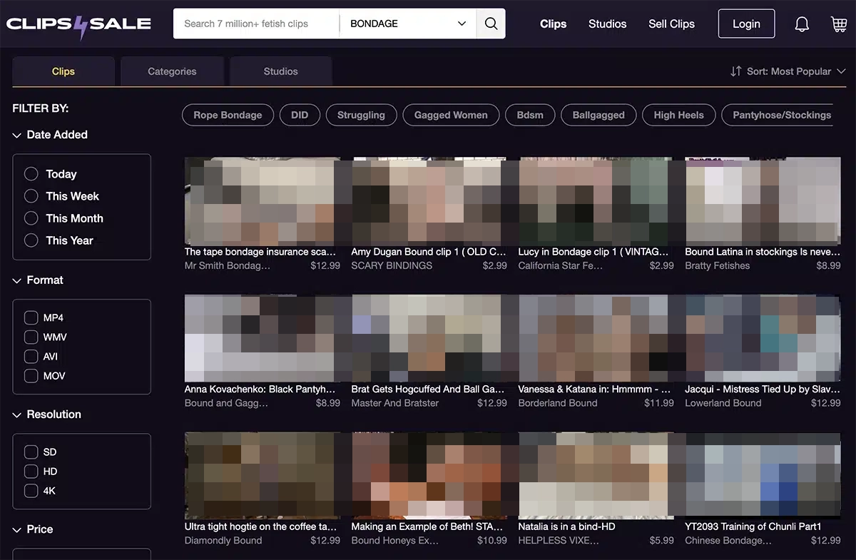The image size is (856, 560).
Task: Open the BONDAGE category dropdown
Action: pyautogui.click(x=407, y=24)
